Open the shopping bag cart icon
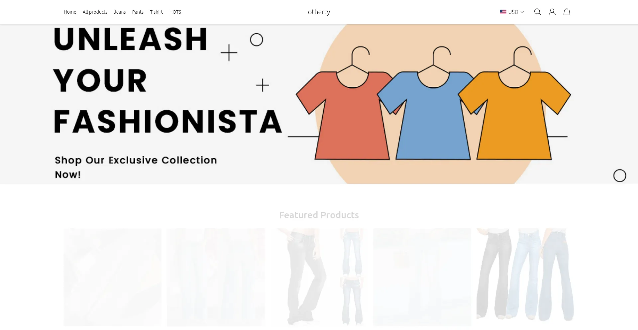638x330 pixels. click(567, 12)
